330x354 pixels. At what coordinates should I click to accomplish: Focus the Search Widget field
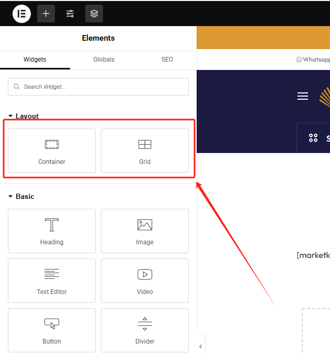click(98, 87)
